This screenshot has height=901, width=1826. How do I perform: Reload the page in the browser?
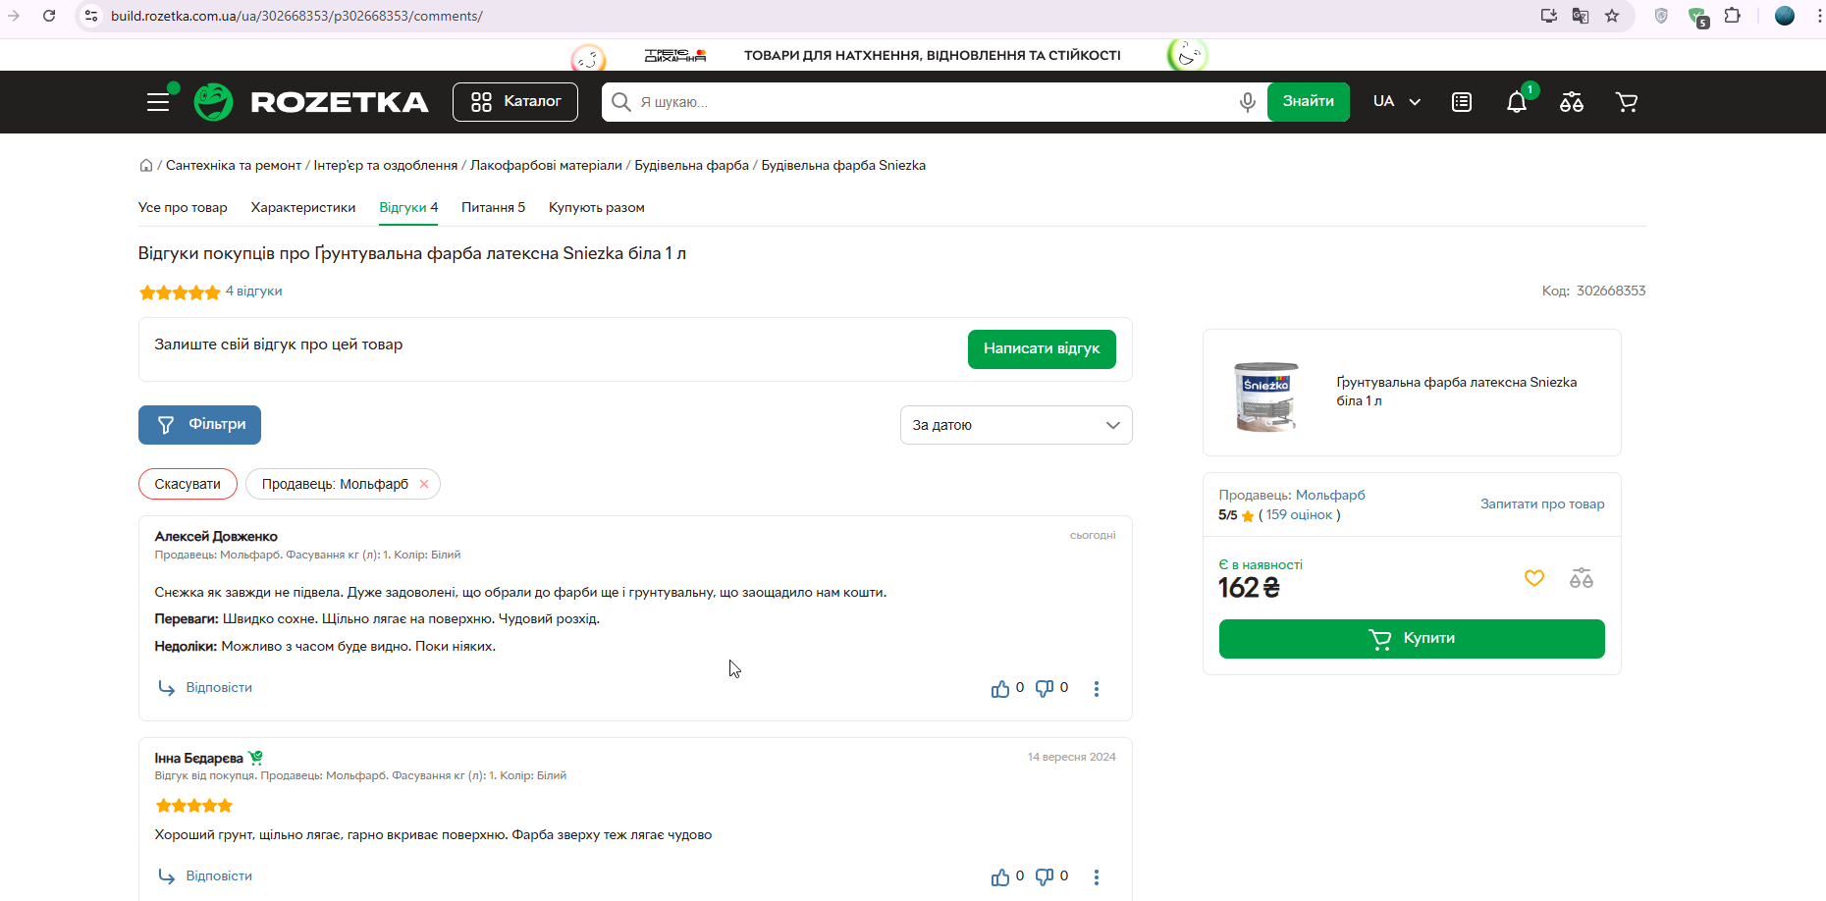(49, 16)
